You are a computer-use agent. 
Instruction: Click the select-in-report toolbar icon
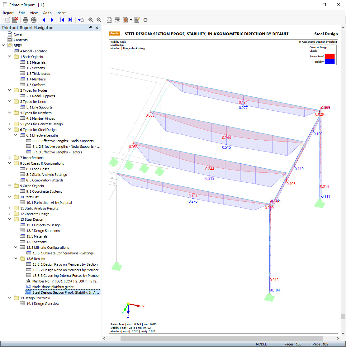click(117, 20)
